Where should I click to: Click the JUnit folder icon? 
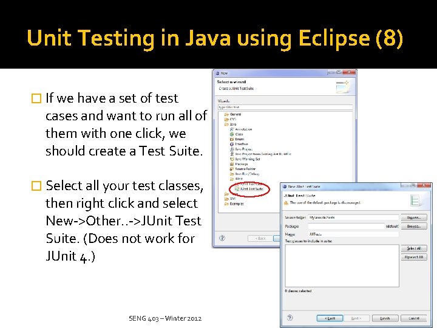click(x=232, y=179)
